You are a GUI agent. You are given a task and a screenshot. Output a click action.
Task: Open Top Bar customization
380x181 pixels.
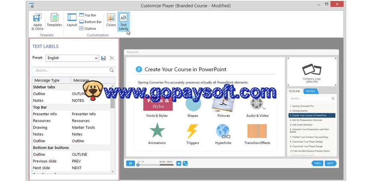88,15
